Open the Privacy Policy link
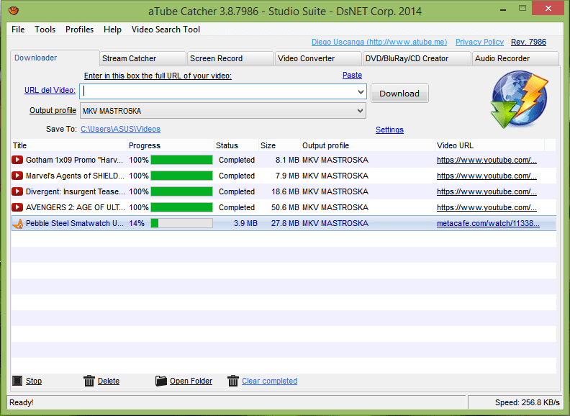The width and height of the screenshot is (570, 416). click(x=479, y=42)
